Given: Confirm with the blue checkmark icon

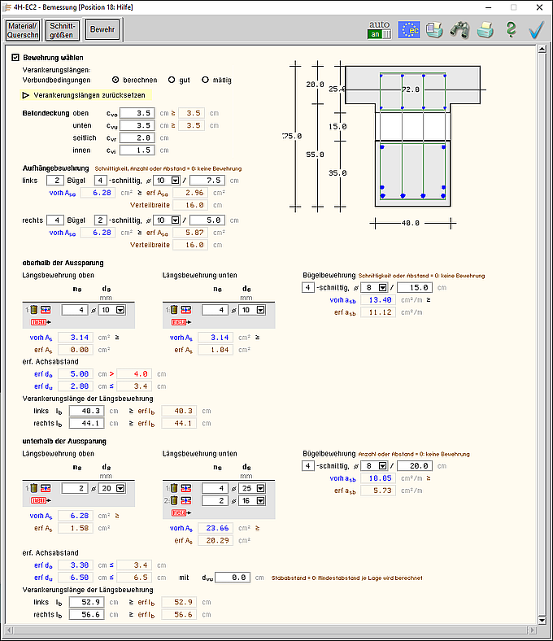Looking at the screenshot, I should (x=536, y=30).
